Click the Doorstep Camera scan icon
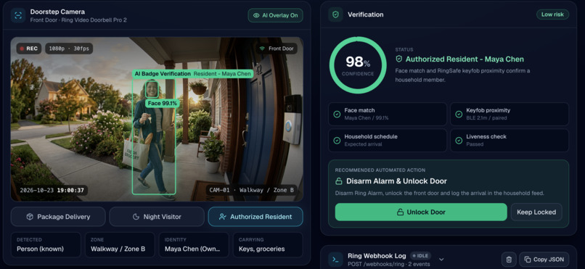This screenshot has height=269, width=585. coord(18,16)
